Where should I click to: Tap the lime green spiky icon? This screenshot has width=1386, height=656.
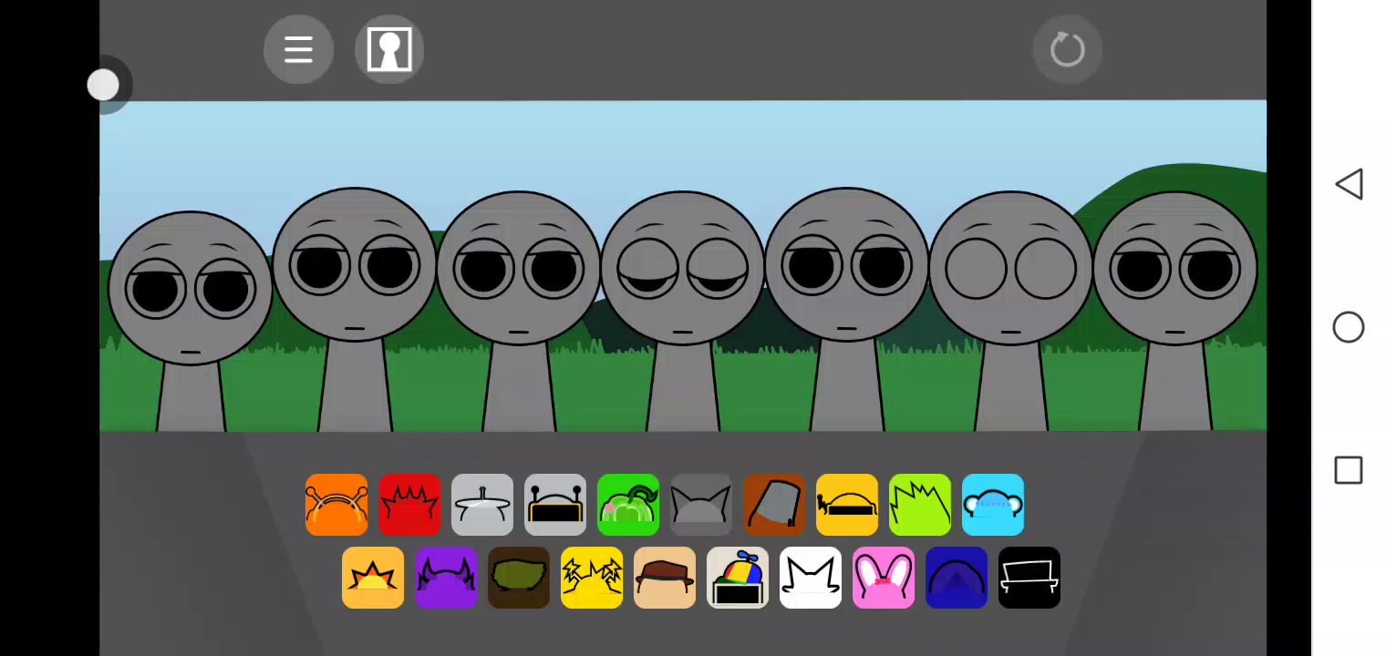click(x=920, y=505)
